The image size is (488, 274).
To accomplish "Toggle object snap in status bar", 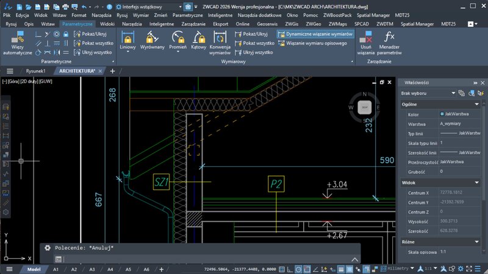I will pyautogui.click(x=307, y=269).
